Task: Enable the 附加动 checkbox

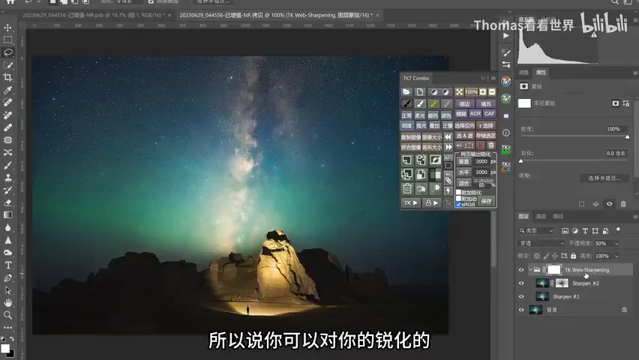Action: [x=458, y=198]
